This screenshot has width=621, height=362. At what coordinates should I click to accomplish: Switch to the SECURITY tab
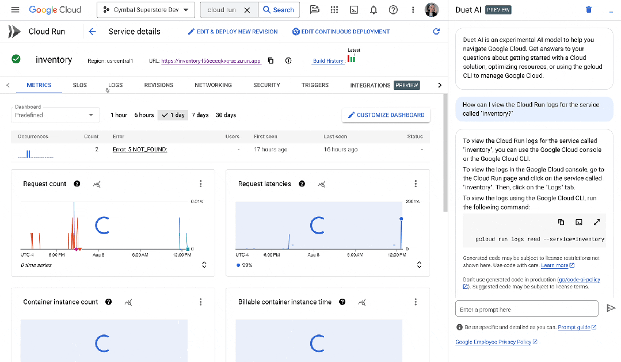(x=266, y=85)
